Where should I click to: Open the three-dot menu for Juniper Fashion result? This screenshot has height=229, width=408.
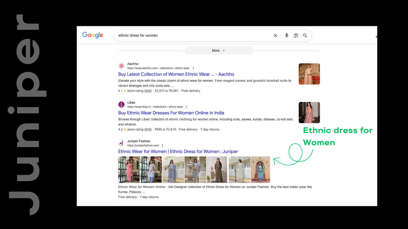point(162,146)
